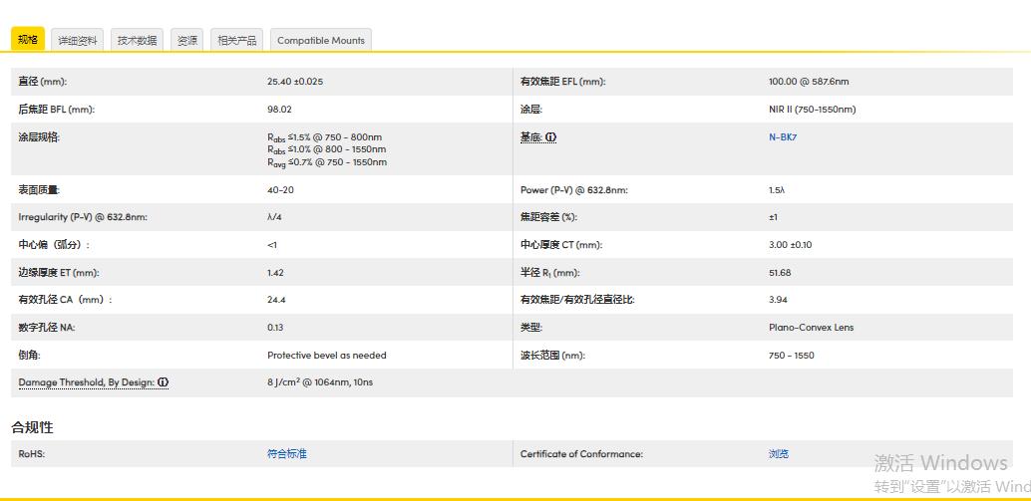Viewport: 1031px width, 501px height.
Task: Click the 中心厚度 CT (mm) label
Action: pyautogui.click(x=561, y=245)
